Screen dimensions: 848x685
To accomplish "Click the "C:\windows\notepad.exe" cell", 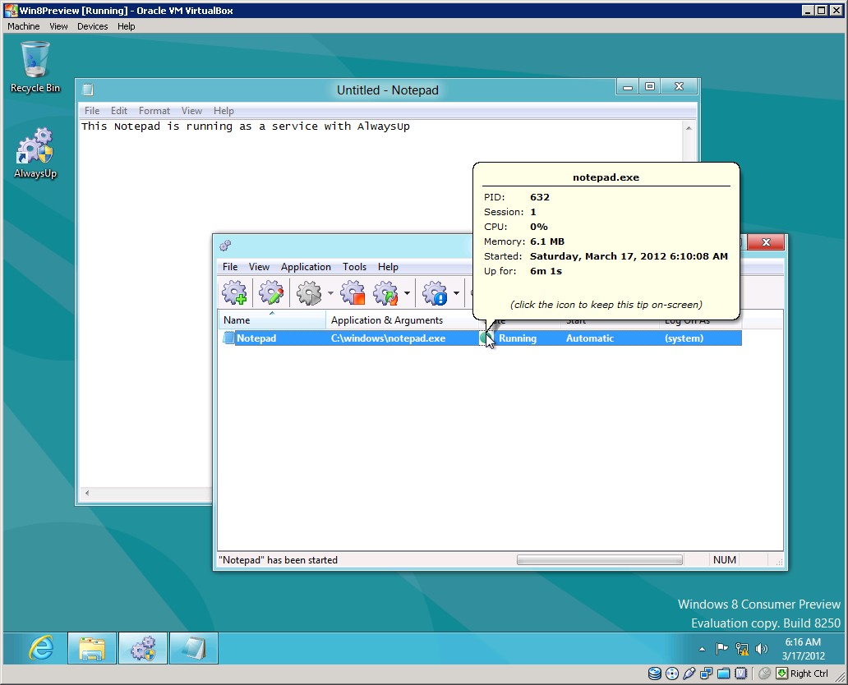I will (389, 338).
